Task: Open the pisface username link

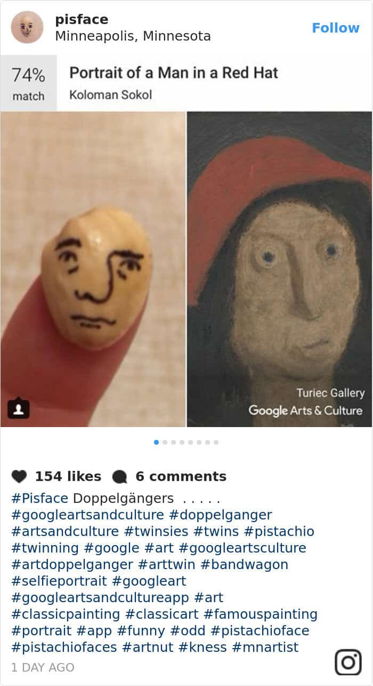Action: coord(82,20)
